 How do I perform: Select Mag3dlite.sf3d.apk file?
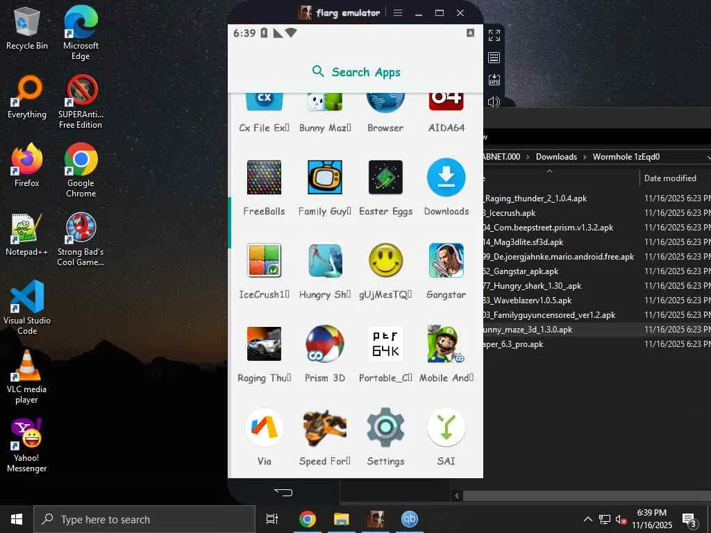(524, 242)
